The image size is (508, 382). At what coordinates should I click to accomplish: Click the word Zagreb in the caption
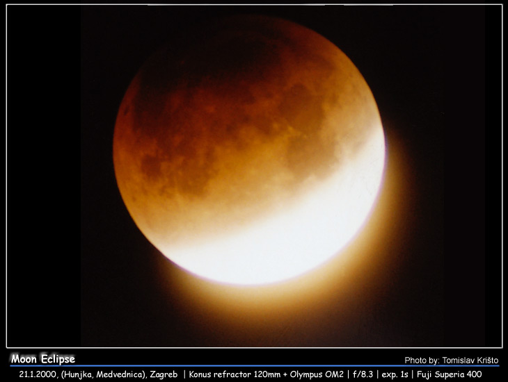pos(164,374)
